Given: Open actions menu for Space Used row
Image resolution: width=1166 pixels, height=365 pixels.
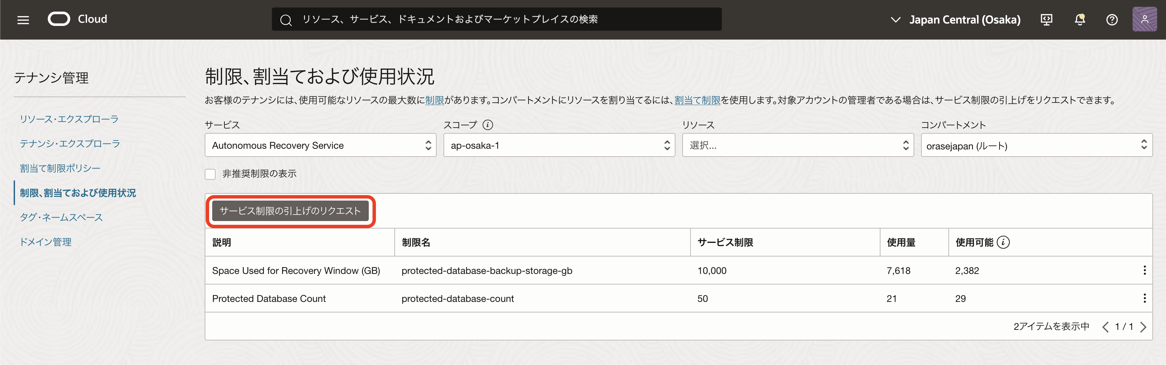Looking at the screenshot, I should click(1144, 271).
